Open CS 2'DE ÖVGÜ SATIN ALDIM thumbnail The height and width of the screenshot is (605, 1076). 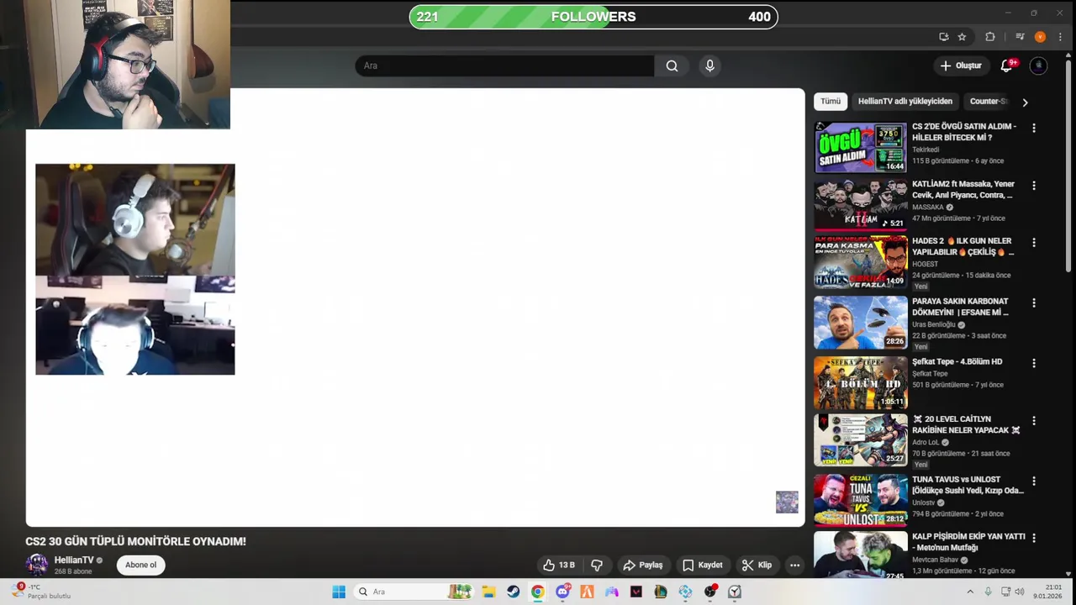pos(860,147)
